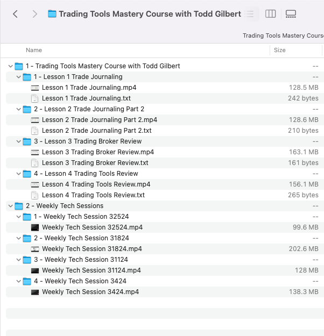Viewport: 324px width, 336px height.
Task: Click folder icon of 3 - Weekly Tech Session 31124
Action: click(x=27, y=260)
